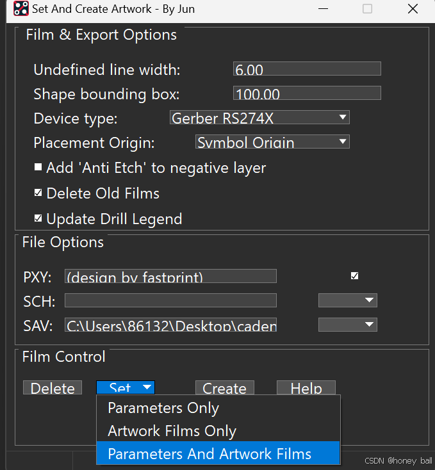
Task: Click the Create button
Action: [x=224, y=388]
